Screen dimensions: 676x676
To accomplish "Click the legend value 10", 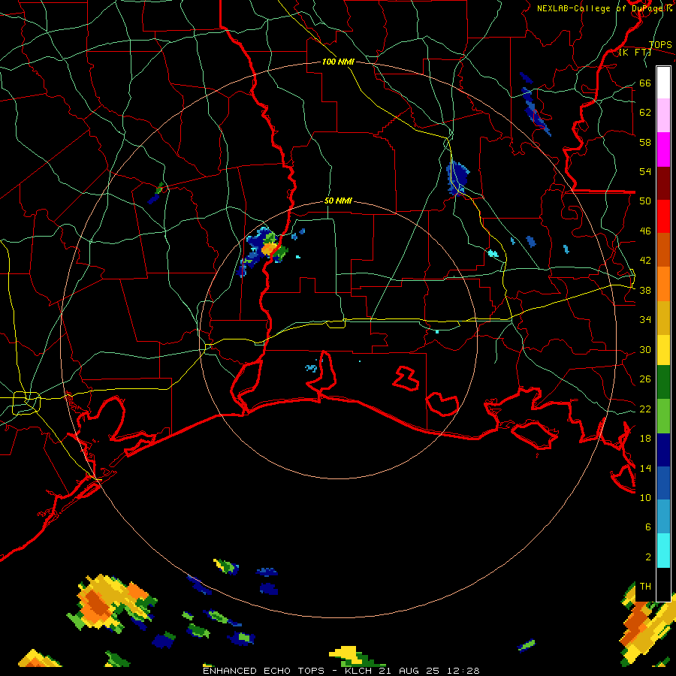I will click(x=645, y=497).
